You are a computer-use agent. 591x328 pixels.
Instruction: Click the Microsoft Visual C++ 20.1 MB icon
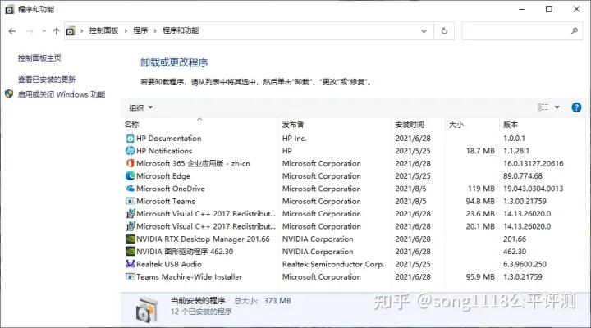pos(130,226)
